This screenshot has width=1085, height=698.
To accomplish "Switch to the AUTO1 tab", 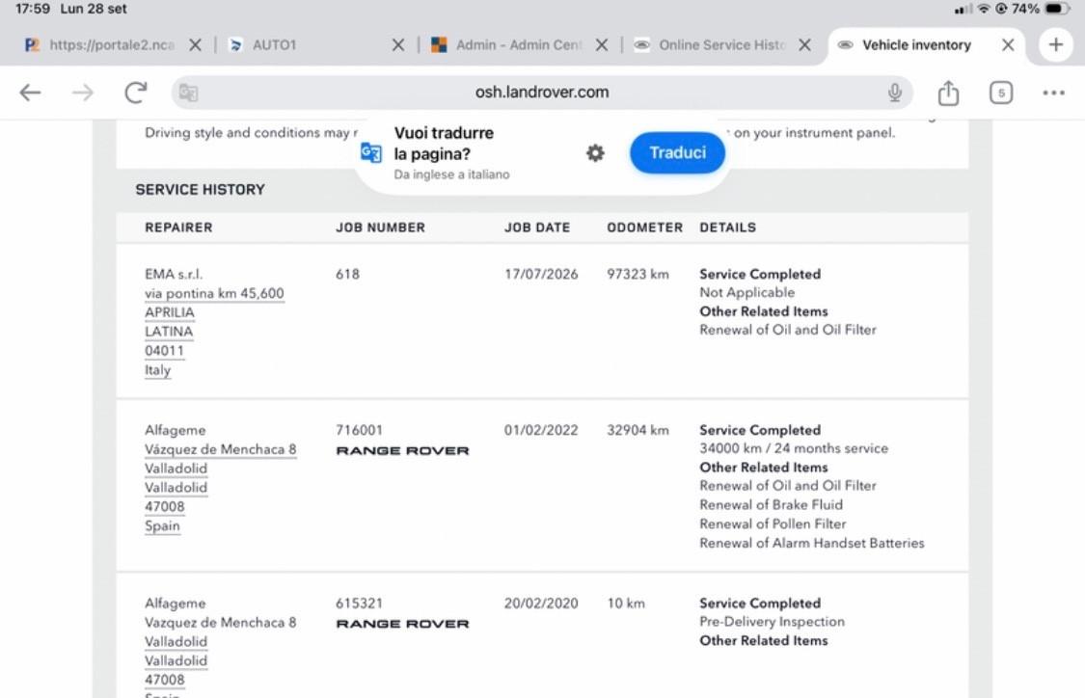I will [x=274, y=45].
